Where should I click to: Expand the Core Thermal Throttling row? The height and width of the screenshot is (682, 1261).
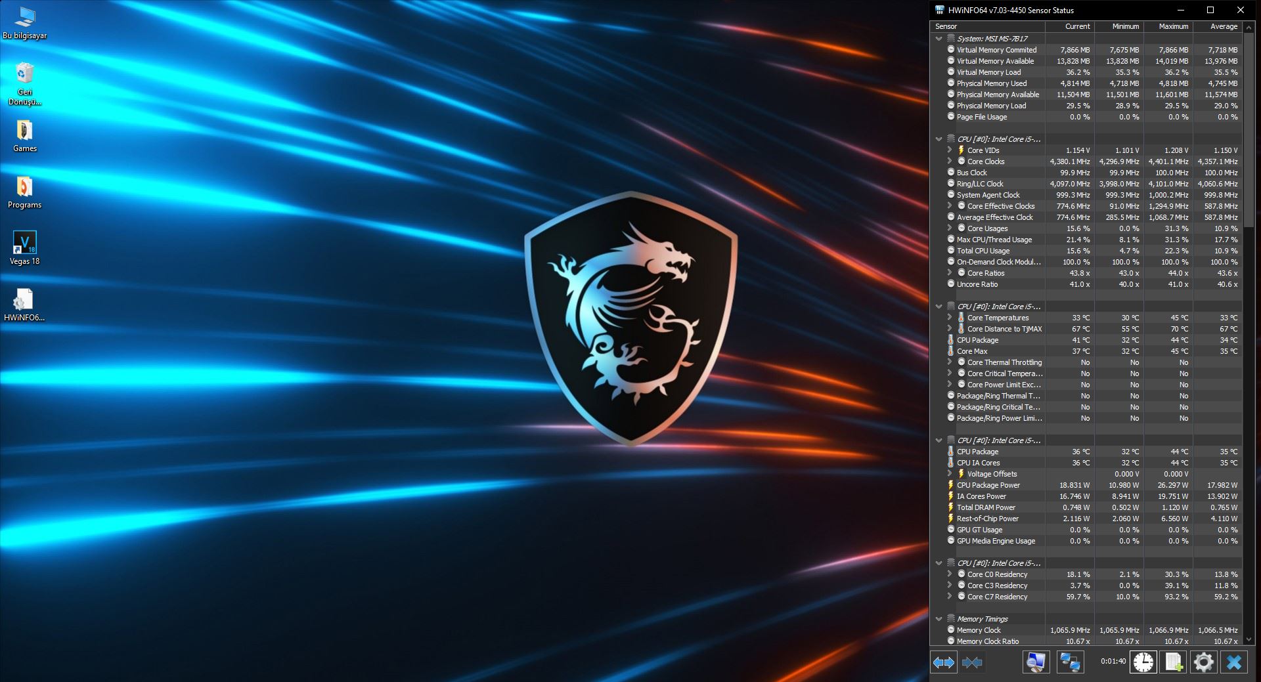(x=950, y=362)
